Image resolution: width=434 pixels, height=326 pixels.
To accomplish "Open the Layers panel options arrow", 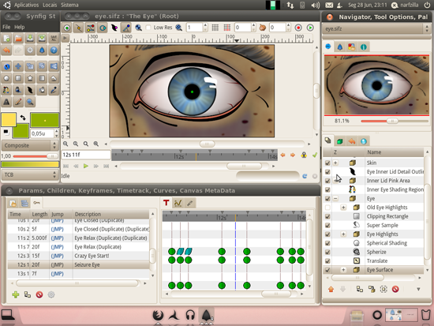I will pos(418,289).
